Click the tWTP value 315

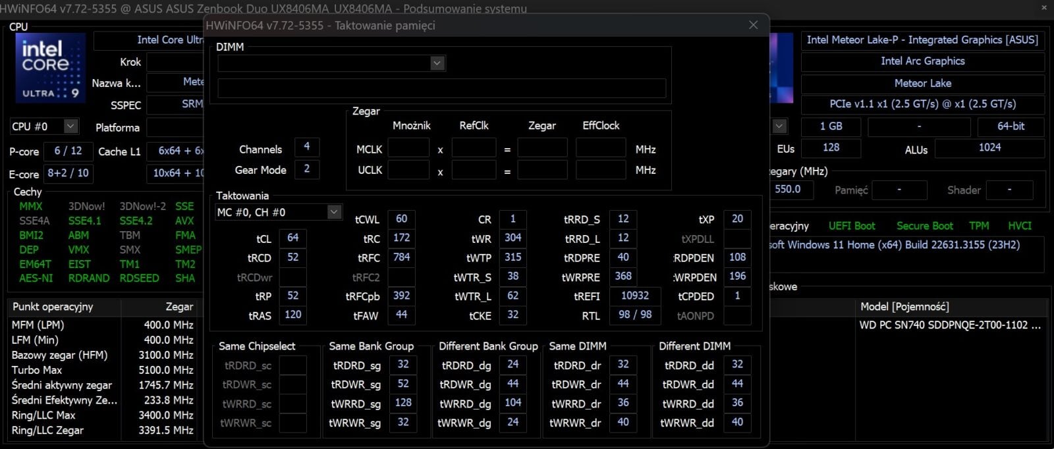tap(513, 257)
